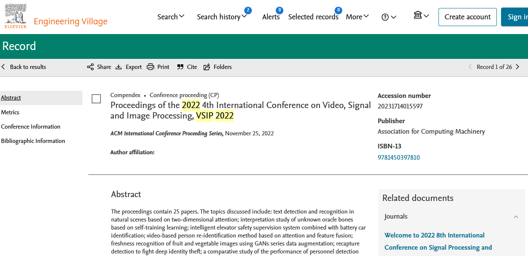Open the Alerts menu item

click(x=271, y=17)
